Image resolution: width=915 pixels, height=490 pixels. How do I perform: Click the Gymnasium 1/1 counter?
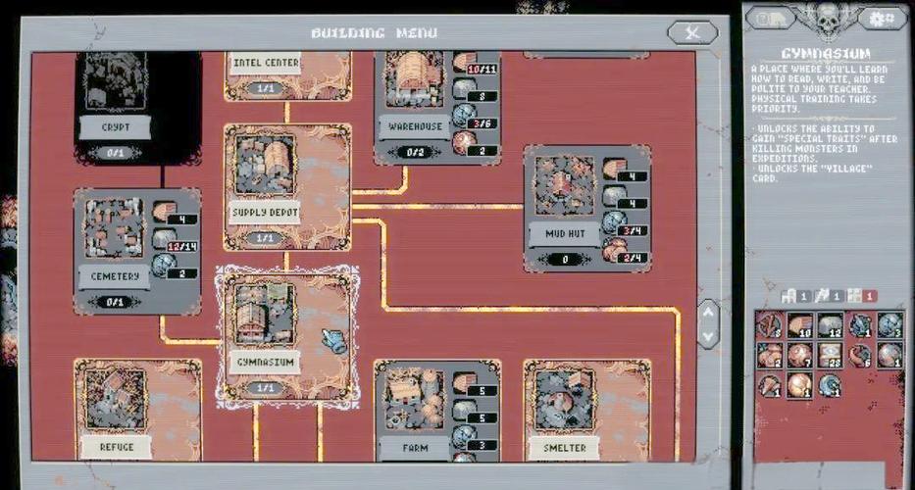265,388
